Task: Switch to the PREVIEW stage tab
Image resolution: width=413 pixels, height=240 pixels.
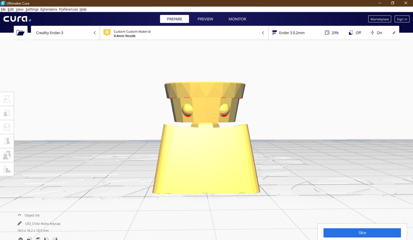Action: (x=205, y=19)
